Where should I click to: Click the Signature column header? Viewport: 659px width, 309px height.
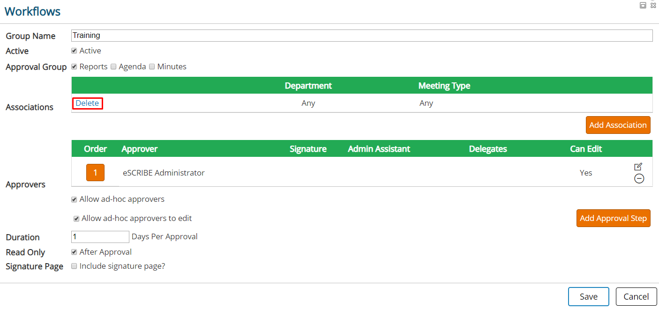(308, 149)
